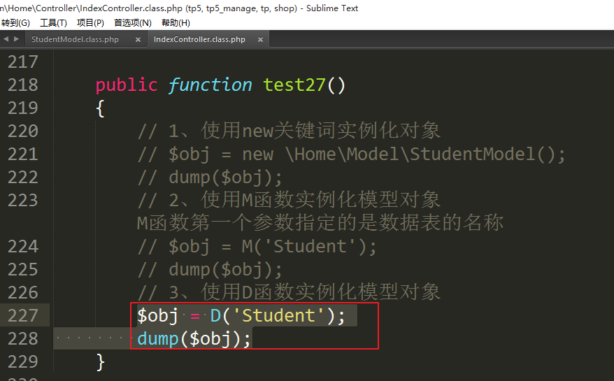Close the StudentModel.class.php tab
Screen dimensions: 614x381
[x=138, y=40]
